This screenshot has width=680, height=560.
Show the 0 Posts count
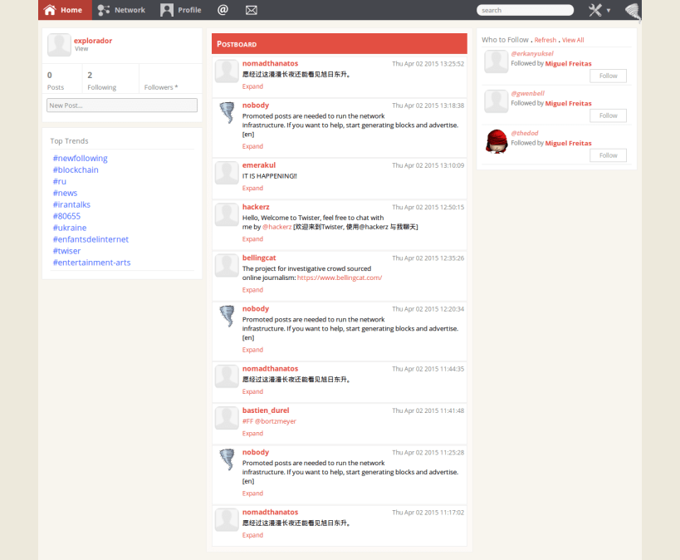click(56, 81)
